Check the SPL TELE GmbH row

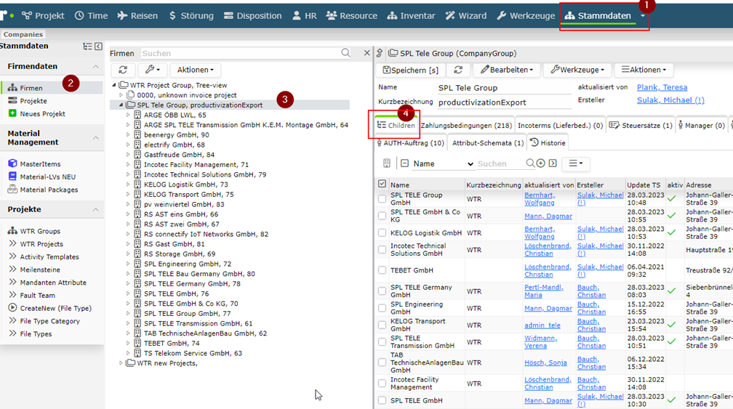point(382,400)
